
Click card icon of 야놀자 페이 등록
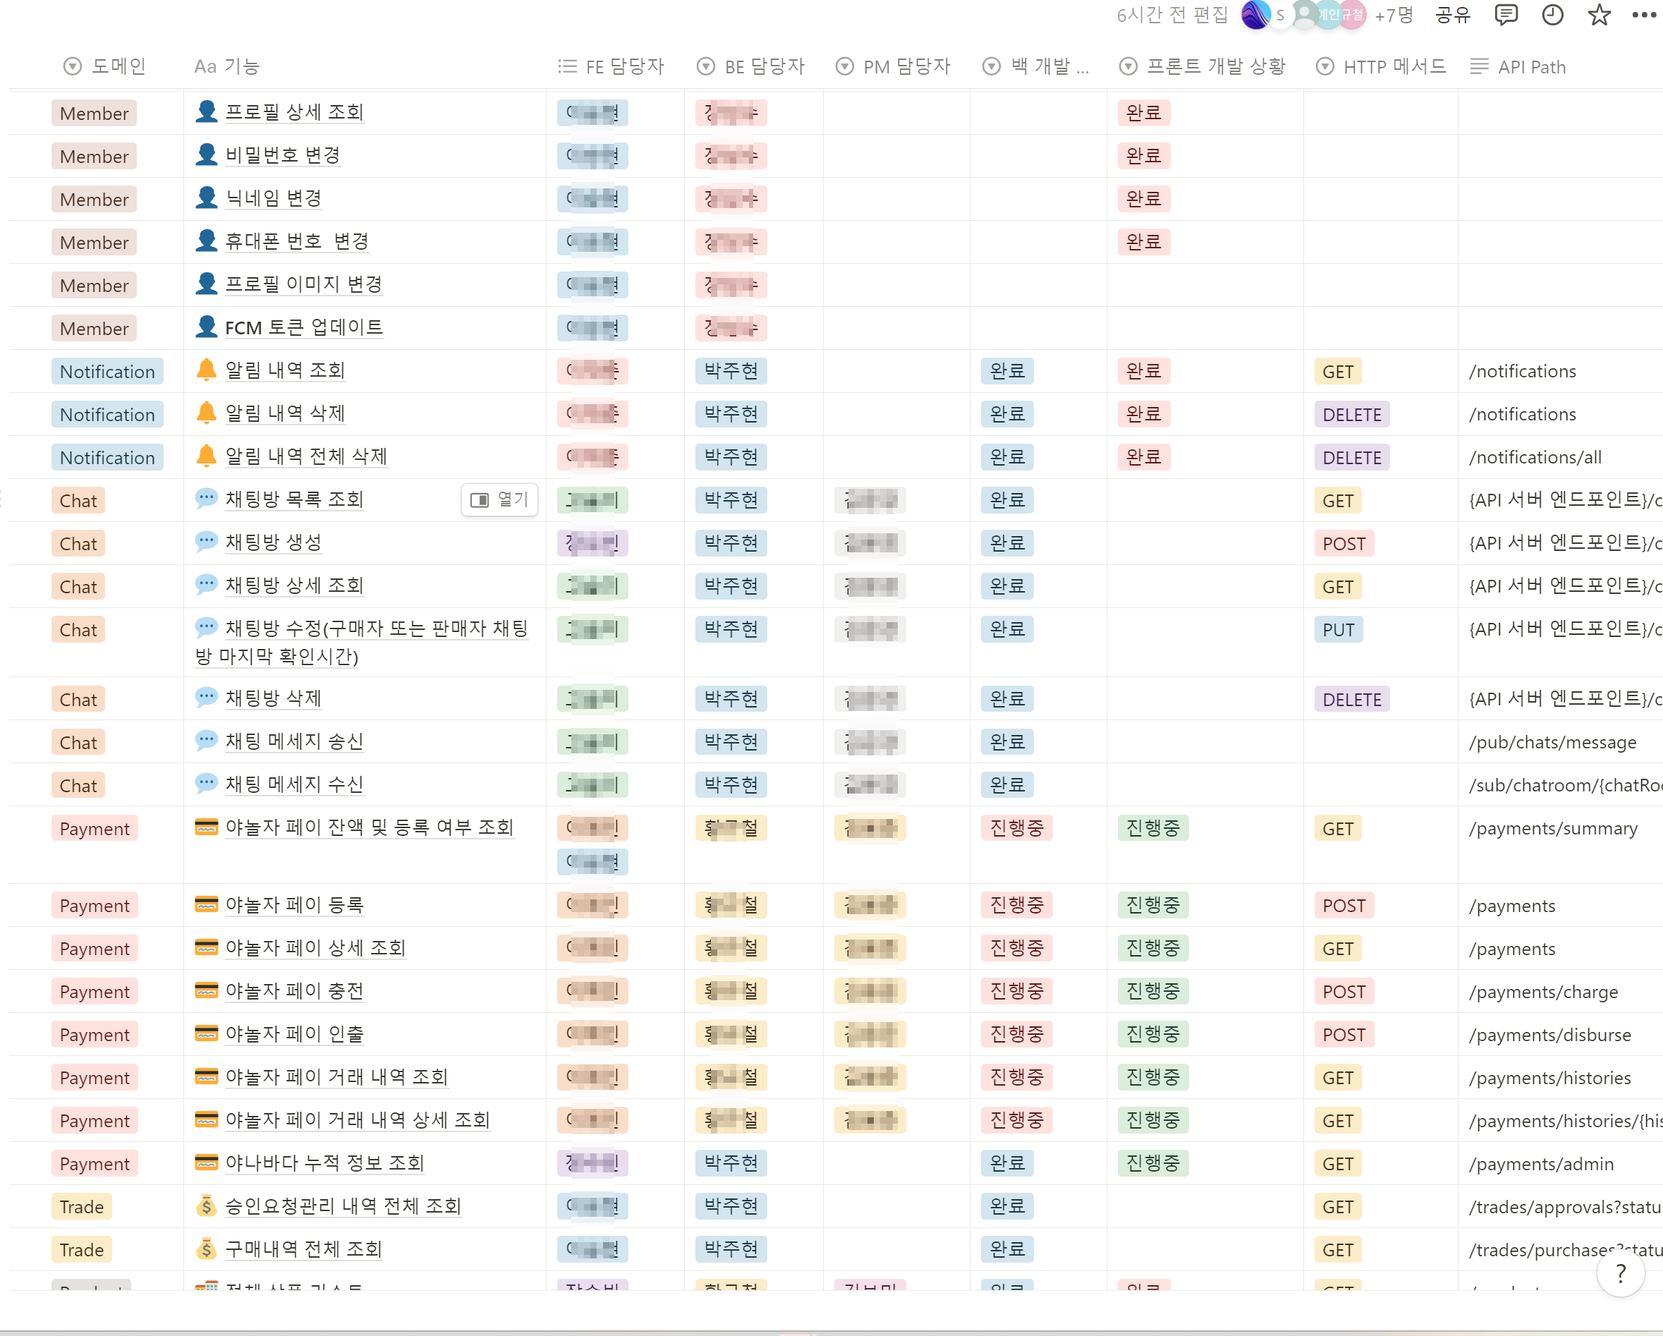pyautogui.click(x=206, y=904)
